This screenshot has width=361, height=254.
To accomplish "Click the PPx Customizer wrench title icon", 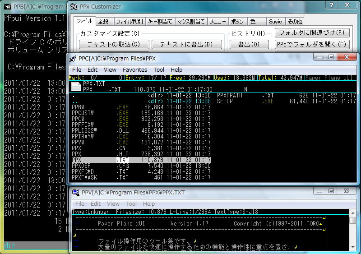I will point(74,7).
